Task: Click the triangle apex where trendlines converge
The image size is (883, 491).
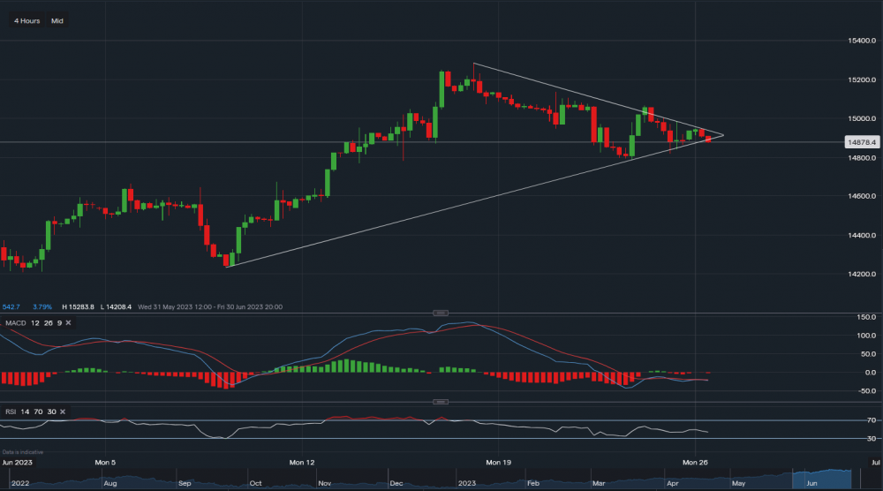Action: (723, 135)
